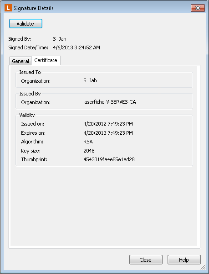Click the Issued on date value

[108, 124]
